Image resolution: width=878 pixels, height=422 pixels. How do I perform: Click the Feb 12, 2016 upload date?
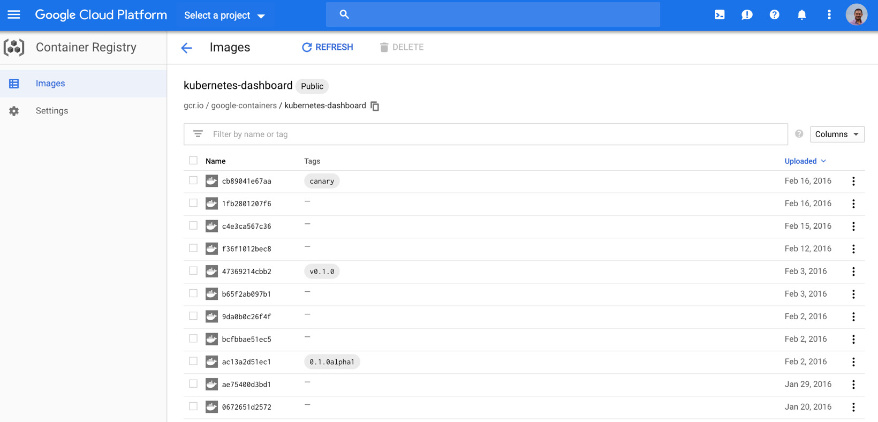[808, 248]
